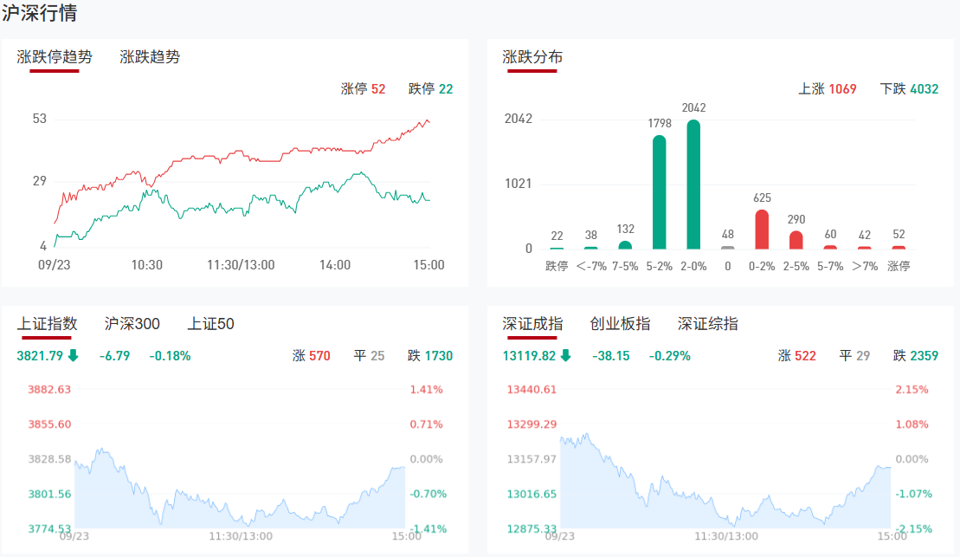Switch to the 深证综指 tab
Image resolution: width=960 pixels, height=557 pixels.
tap(708, 324)
